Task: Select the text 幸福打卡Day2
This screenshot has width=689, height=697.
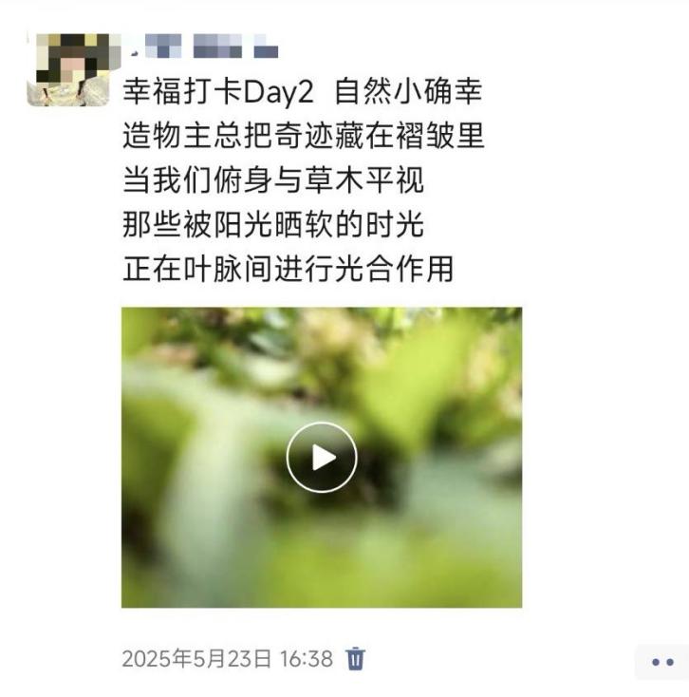Action: (x=218, y=92)
